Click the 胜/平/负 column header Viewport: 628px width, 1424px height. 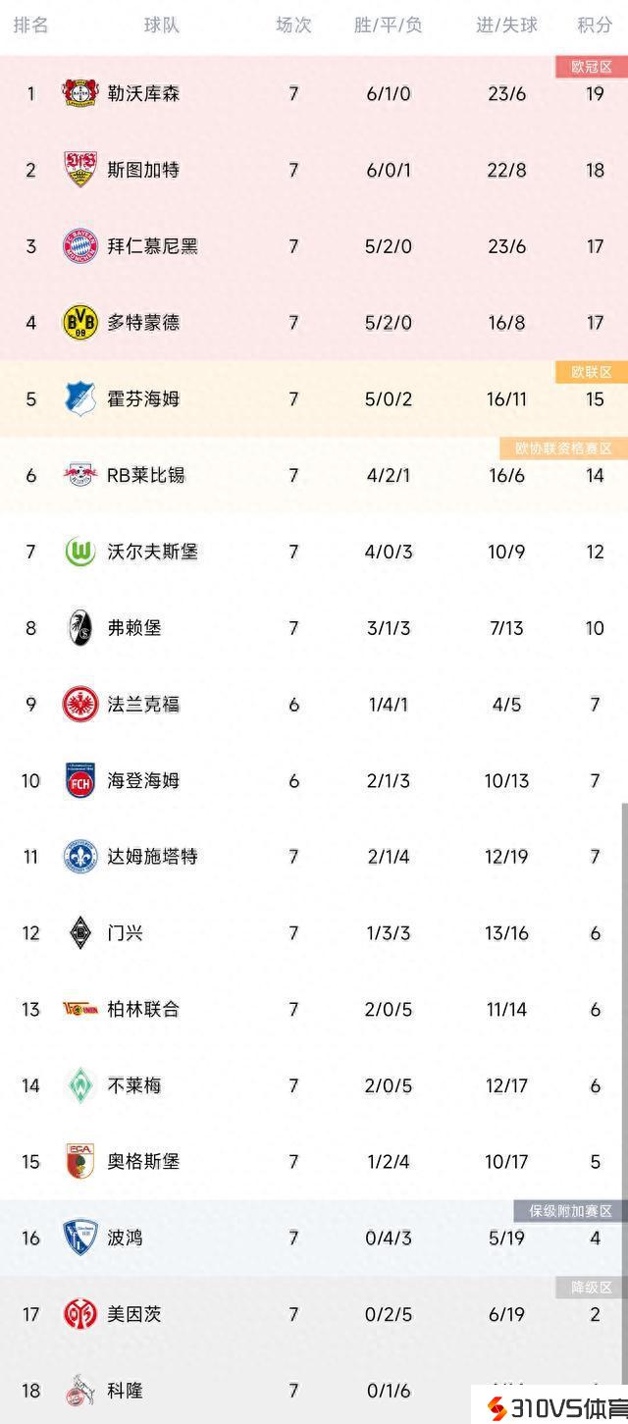[x=388, y=25]
